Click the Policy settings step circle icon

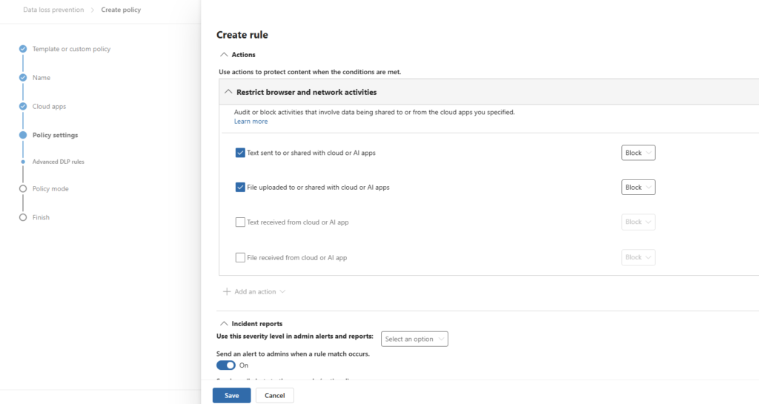click(23, 135)
